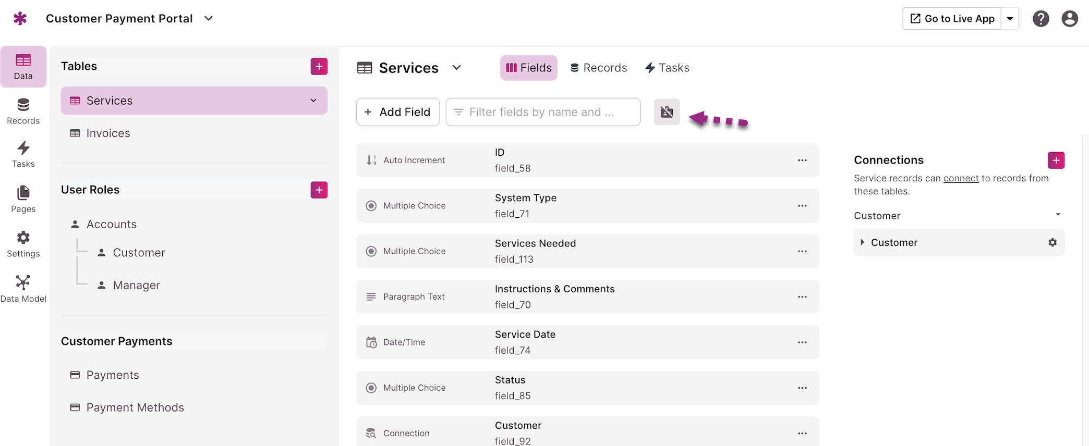This screenshot has height=446, width=1089.
Task: Open the Data Model sidebar section
Action: 23,289
